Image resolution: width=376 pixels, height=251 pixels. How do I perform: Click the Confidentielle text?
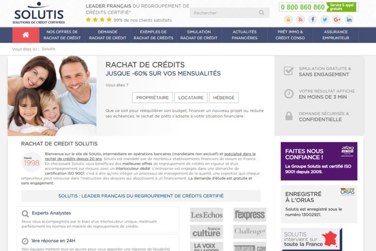pyautogui.click(x=320, y=119)
